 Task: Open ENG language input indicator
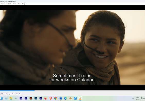point(137,98)
